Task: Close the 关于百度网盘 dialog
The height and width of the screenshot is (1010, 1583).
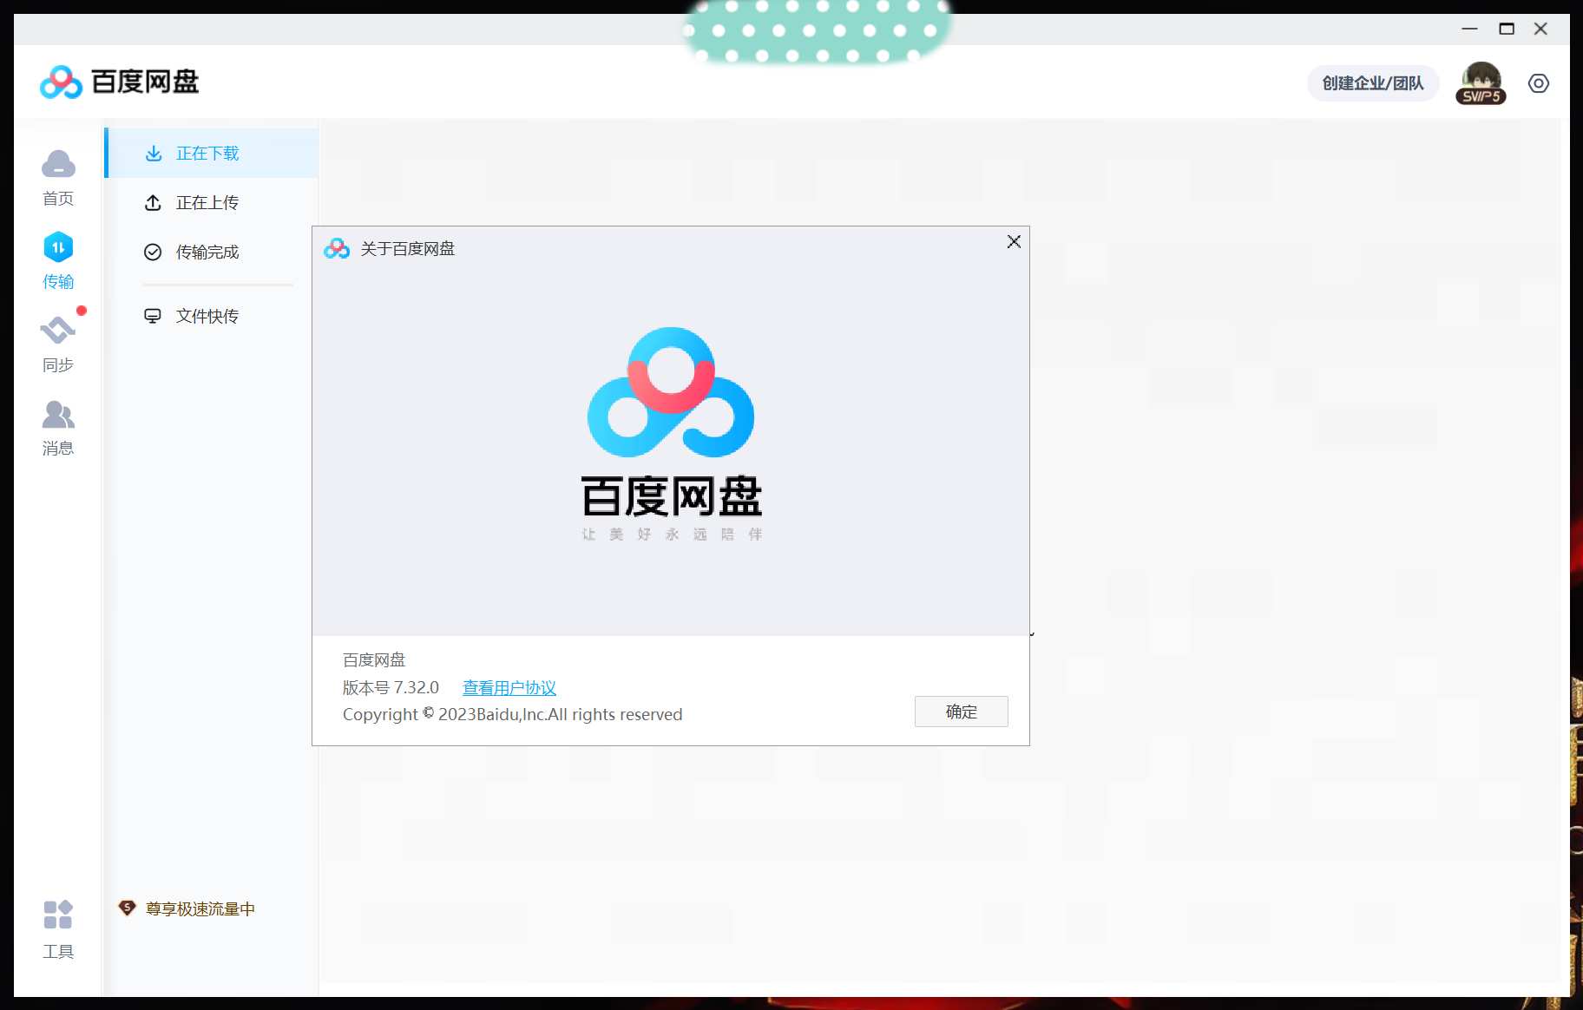Action: [1014, 242]
